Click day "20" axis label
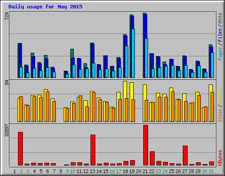Screen dimensions: 225x176 138,171
